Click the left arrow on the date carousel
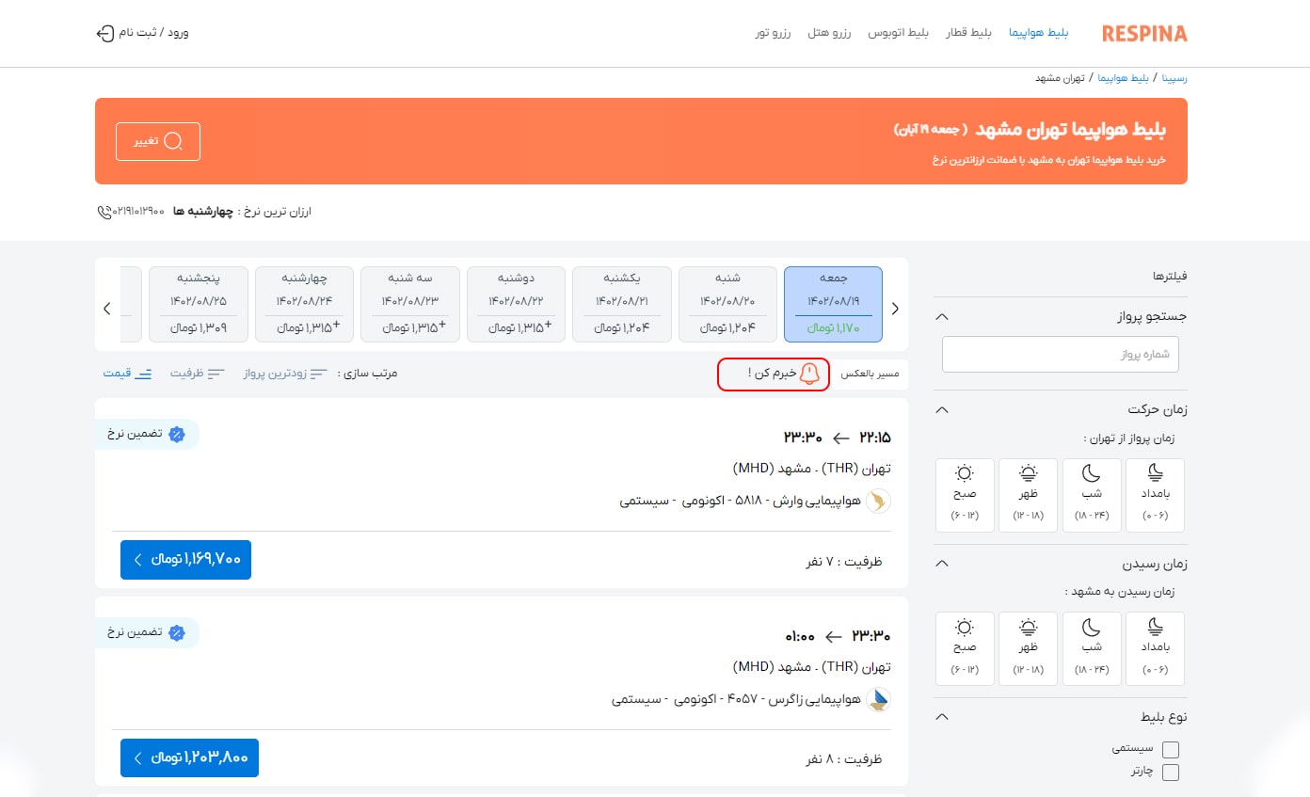The image size is (1310, 797). (x=106, y=308)
